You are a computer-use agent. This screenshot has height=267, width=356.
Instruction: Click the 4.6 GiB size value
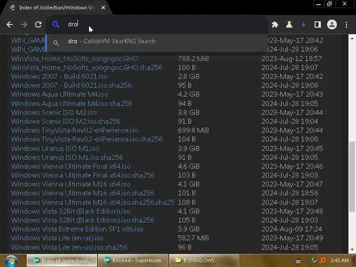point(189,166)
